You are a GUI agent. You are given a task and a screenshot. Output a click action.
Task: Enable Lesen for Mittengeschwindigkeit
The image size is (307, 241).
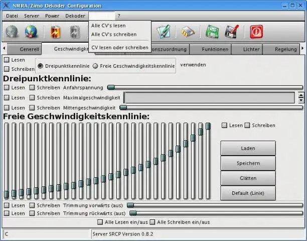[x=7, y=107]
